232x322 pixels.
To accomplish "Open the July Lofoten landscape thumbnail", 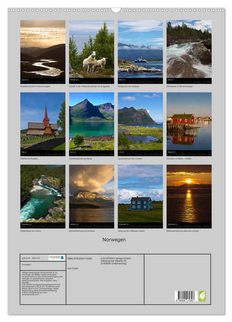I will click(x=140, y=124).
